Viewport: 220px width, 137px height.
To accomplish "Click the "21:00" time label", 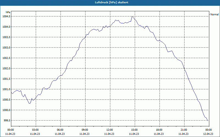I will [x=184, y=130].
